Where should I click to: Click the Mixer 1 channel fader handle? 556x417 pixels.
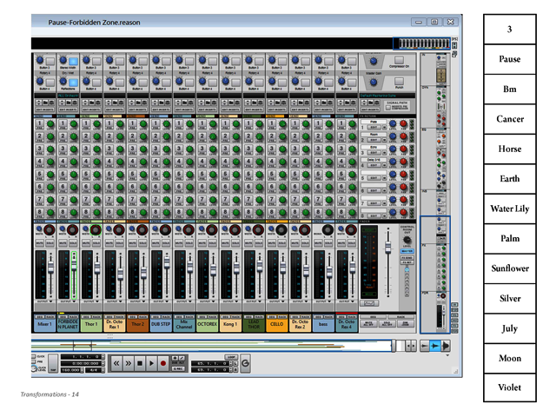50,268
